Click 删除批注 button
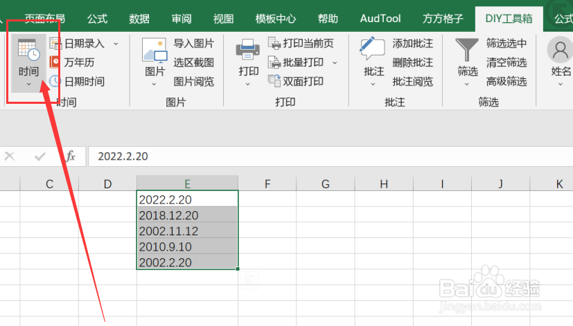The image size is (573, 326). (412, 62)
